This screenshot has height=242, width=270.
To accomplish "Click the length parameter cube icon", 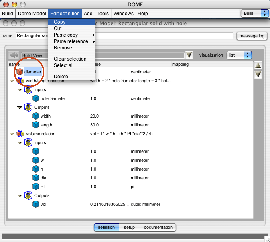I will [36, 125].
